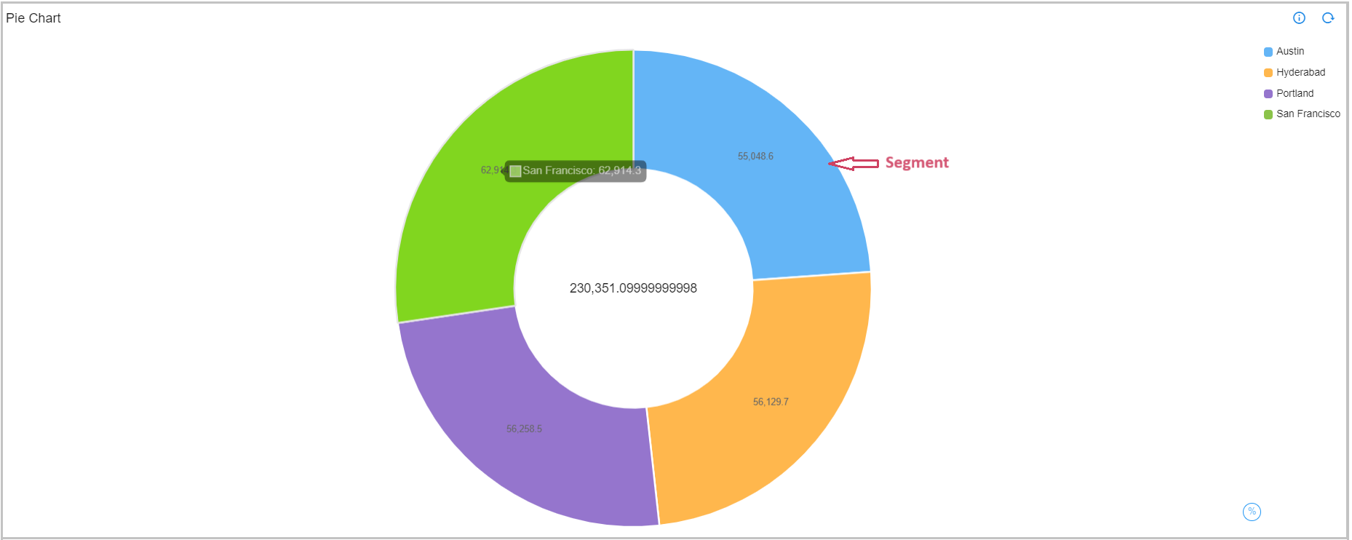
Task: Click the green San Francisco legend swatch
Action: pos(1268,114)
